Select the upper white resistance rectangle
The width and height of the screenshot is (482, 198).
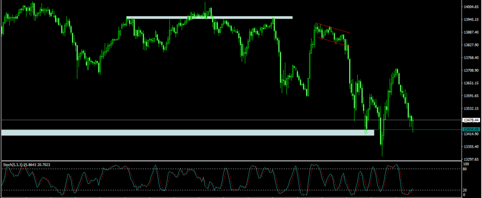tap(210, 18)
